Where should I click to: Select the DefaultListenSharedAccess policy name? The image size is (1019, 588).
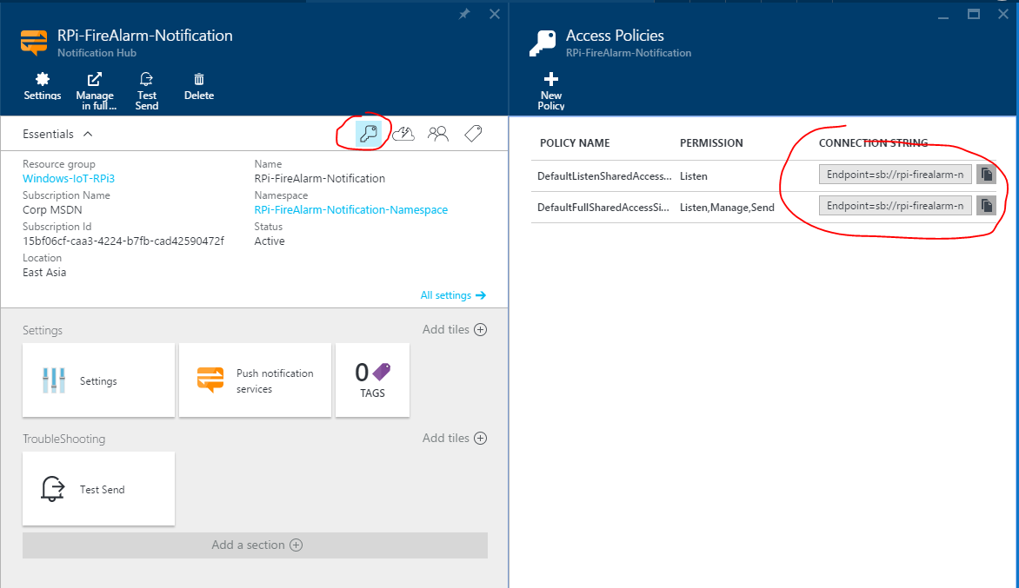tap(604, 176)
